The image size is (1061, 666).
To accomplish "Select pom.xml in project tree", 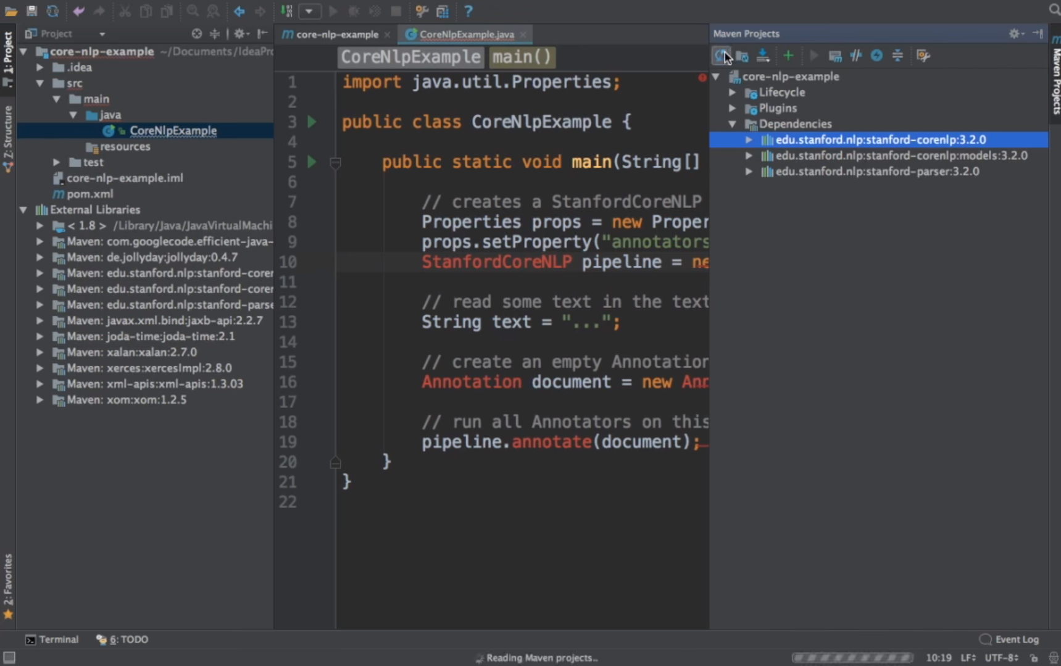I will tap(90, 194).
